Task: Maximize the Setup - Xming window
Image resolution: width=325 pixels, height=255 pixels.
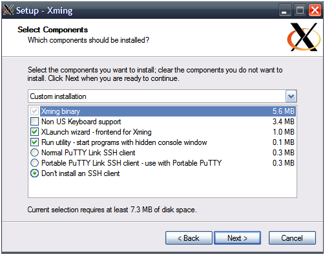Action: point(300,10)
